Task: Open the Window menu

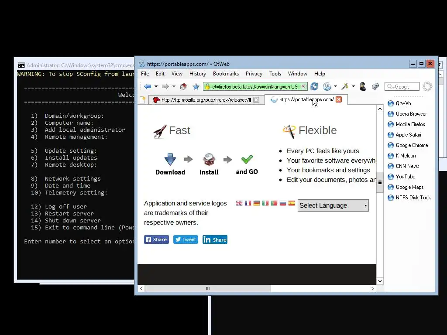Action: coord(297,73)
